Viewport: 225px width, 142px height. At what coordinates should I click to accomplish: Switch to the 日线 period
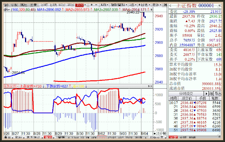53,5
